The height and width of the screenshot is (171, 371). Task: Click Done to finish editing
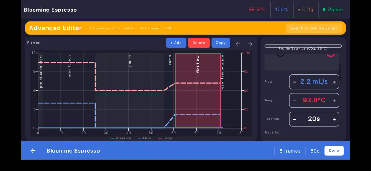(x=334, y=150)
